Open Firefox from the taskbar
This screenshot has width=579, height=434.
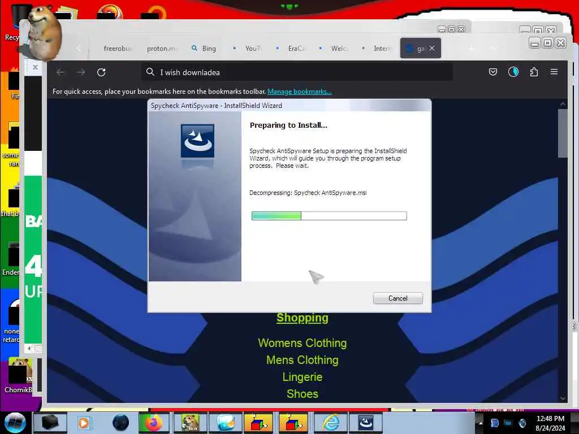154,423
